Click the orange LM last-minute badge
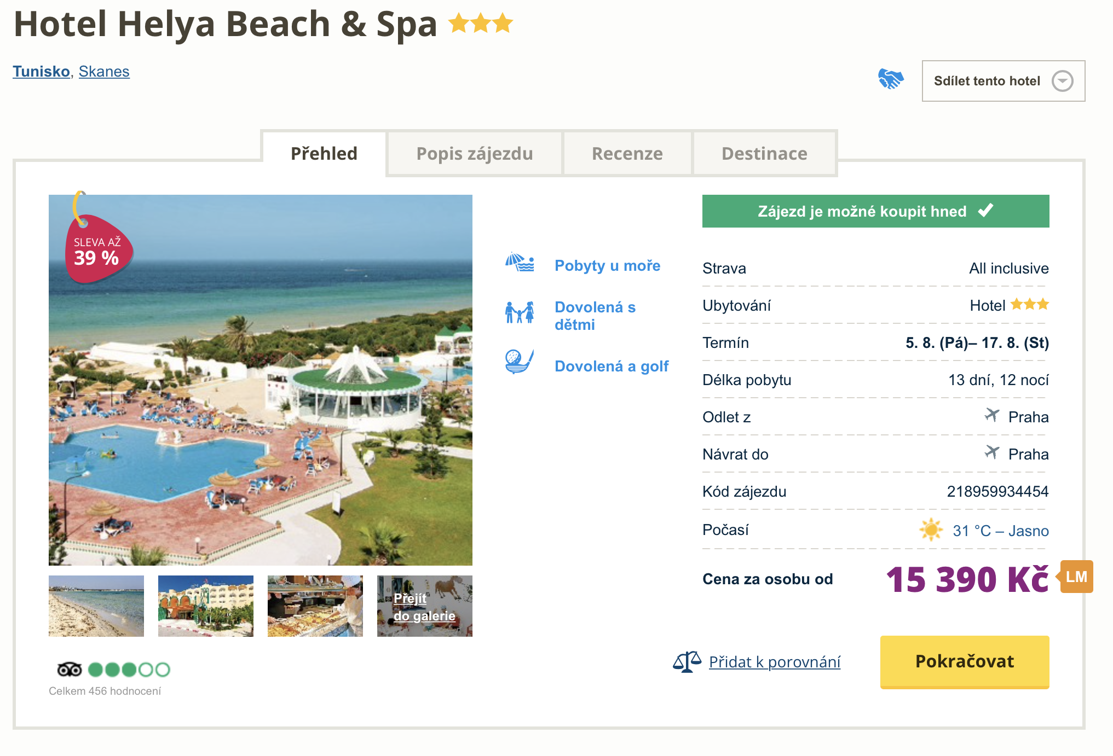1113x756 pixels. [1076, 577]
